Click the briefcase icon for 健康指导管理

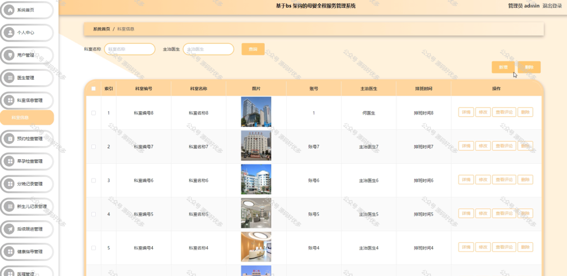pyautogui.click(x=10, y=252)
